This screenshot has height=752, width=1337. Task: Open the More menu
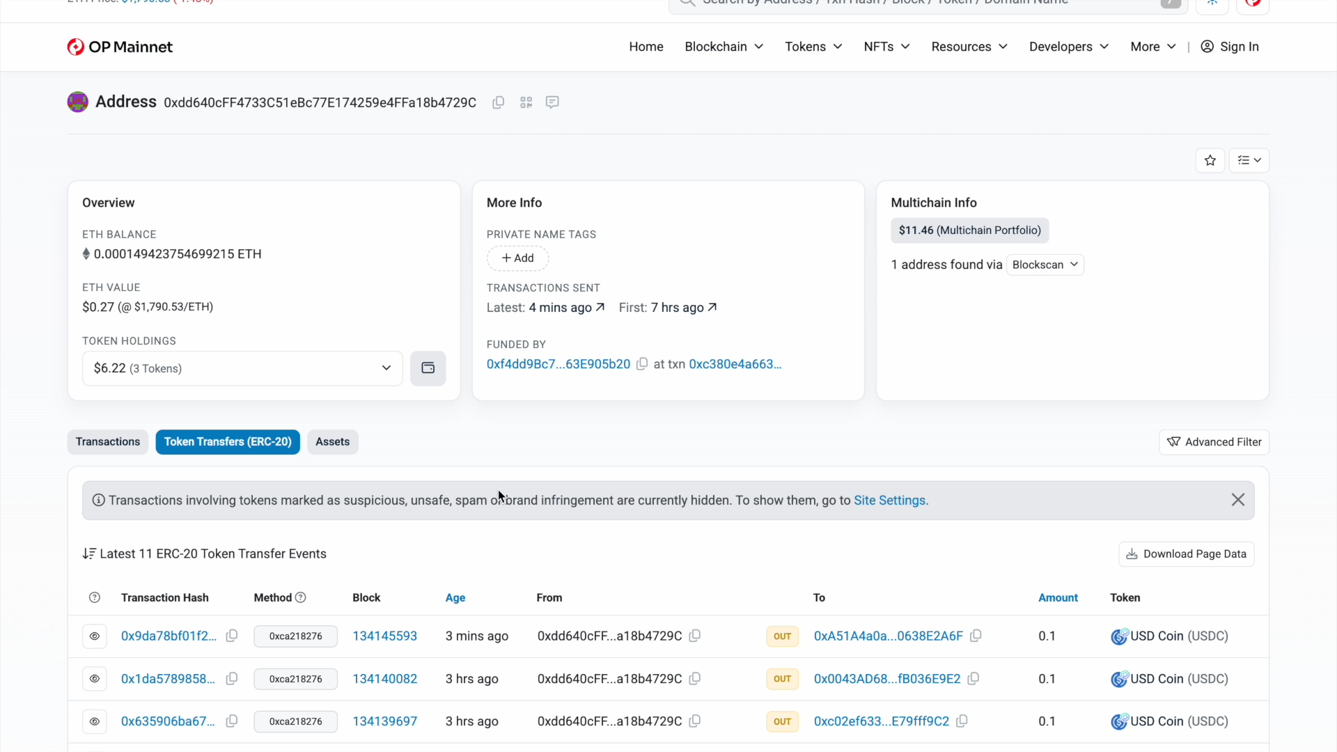pos(1153,47)
